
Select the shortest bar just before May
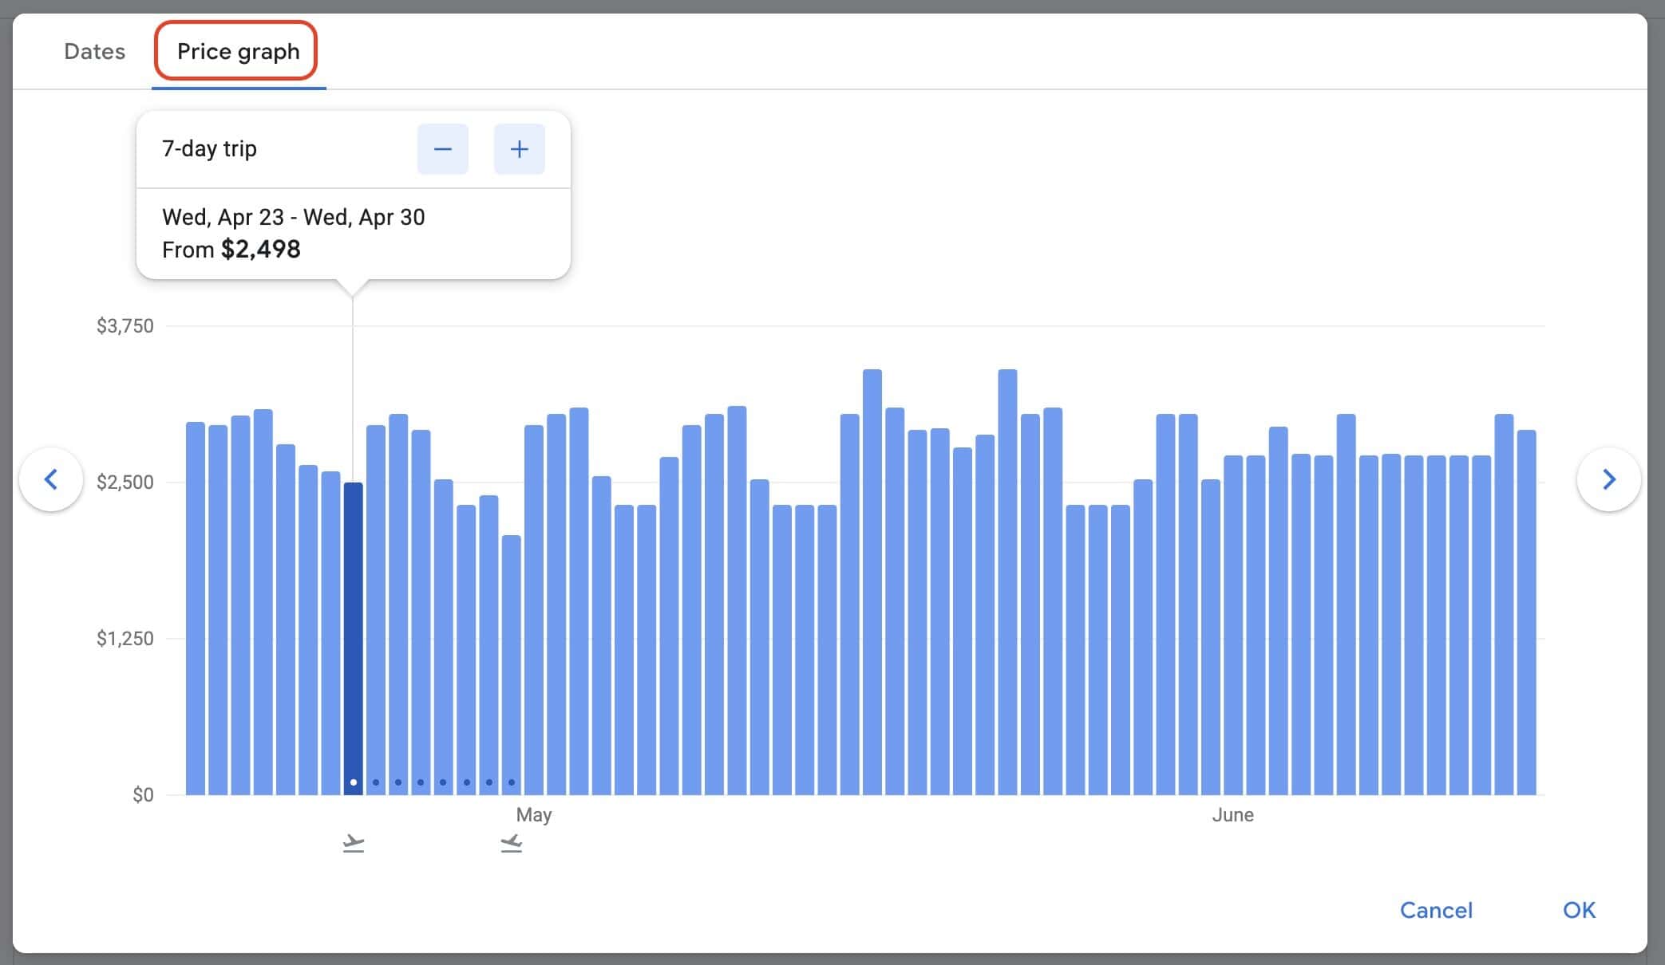point(512,662)
